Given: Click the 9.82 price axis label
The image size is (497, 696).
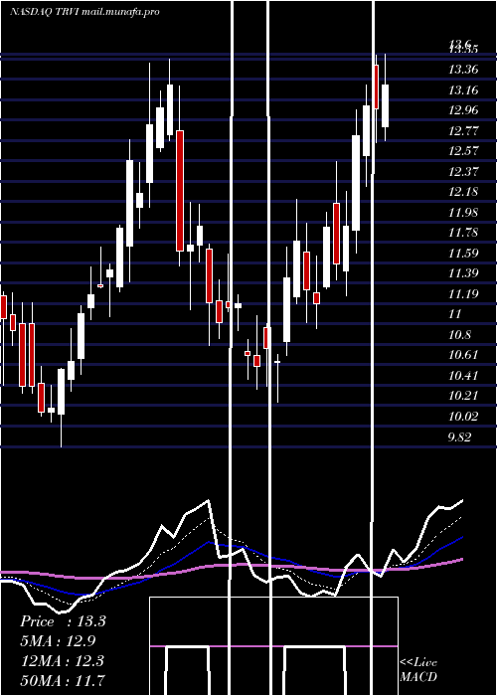Looking at the screenshot, I should (x=459, y=437).
